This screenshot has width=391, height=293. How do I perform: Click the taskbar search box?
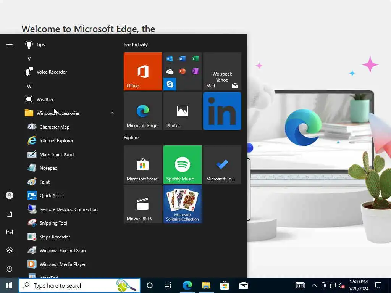79,285
